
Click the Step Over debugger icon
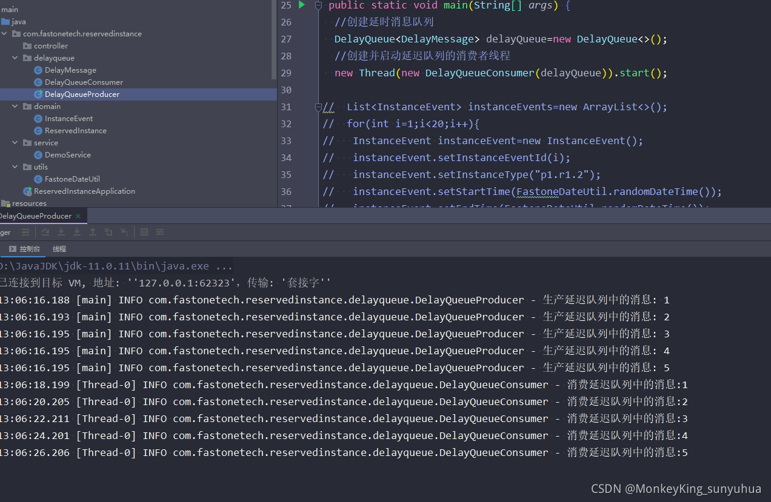pos(45,232)
